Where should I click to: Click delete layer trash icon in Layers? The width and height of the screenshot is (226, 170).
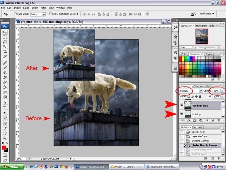tap(219, 120)
